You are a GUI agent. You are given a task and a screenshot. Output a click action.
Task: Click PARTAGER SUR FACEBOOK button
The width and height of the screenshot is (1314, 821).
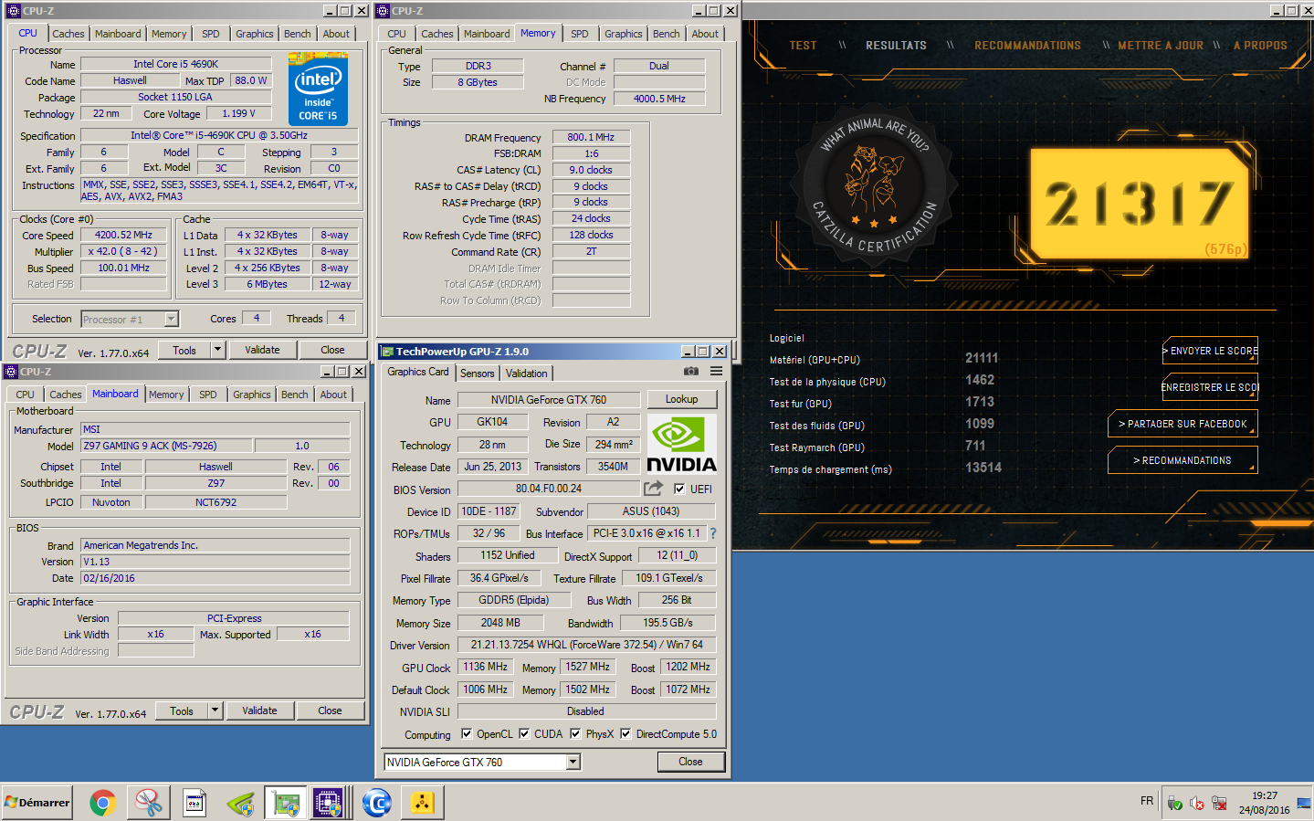pyautogui.click(x=1183, y=424)
